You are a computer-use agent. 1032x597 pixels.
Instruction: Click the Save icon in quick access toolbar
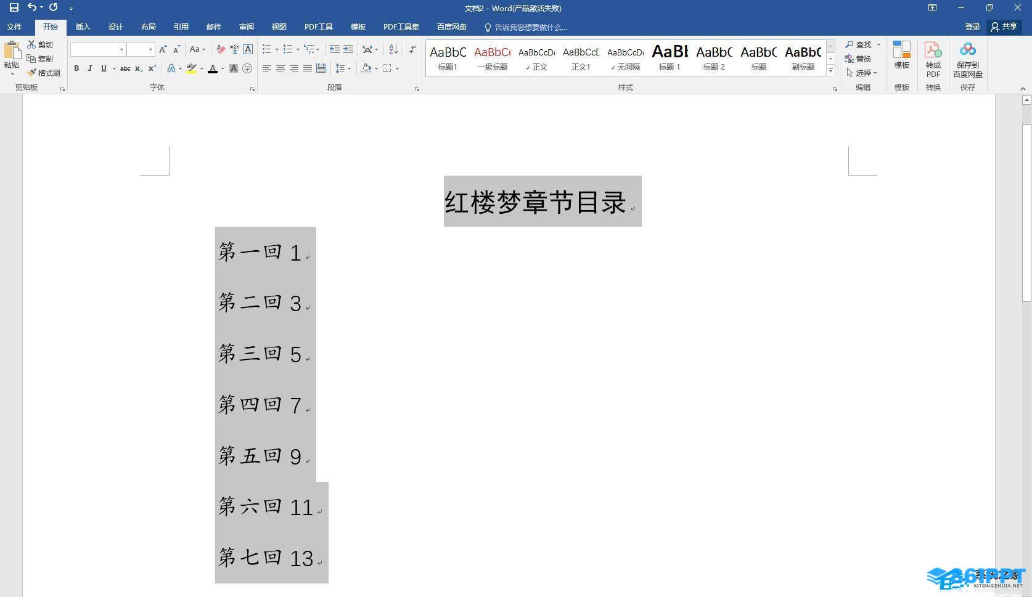point(14,7)
